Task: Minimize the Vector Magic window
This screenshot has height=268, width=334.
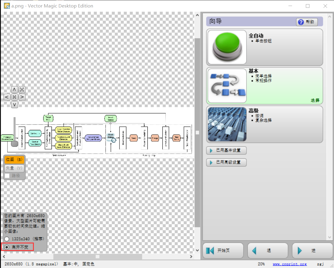Action: click(290, 6)
